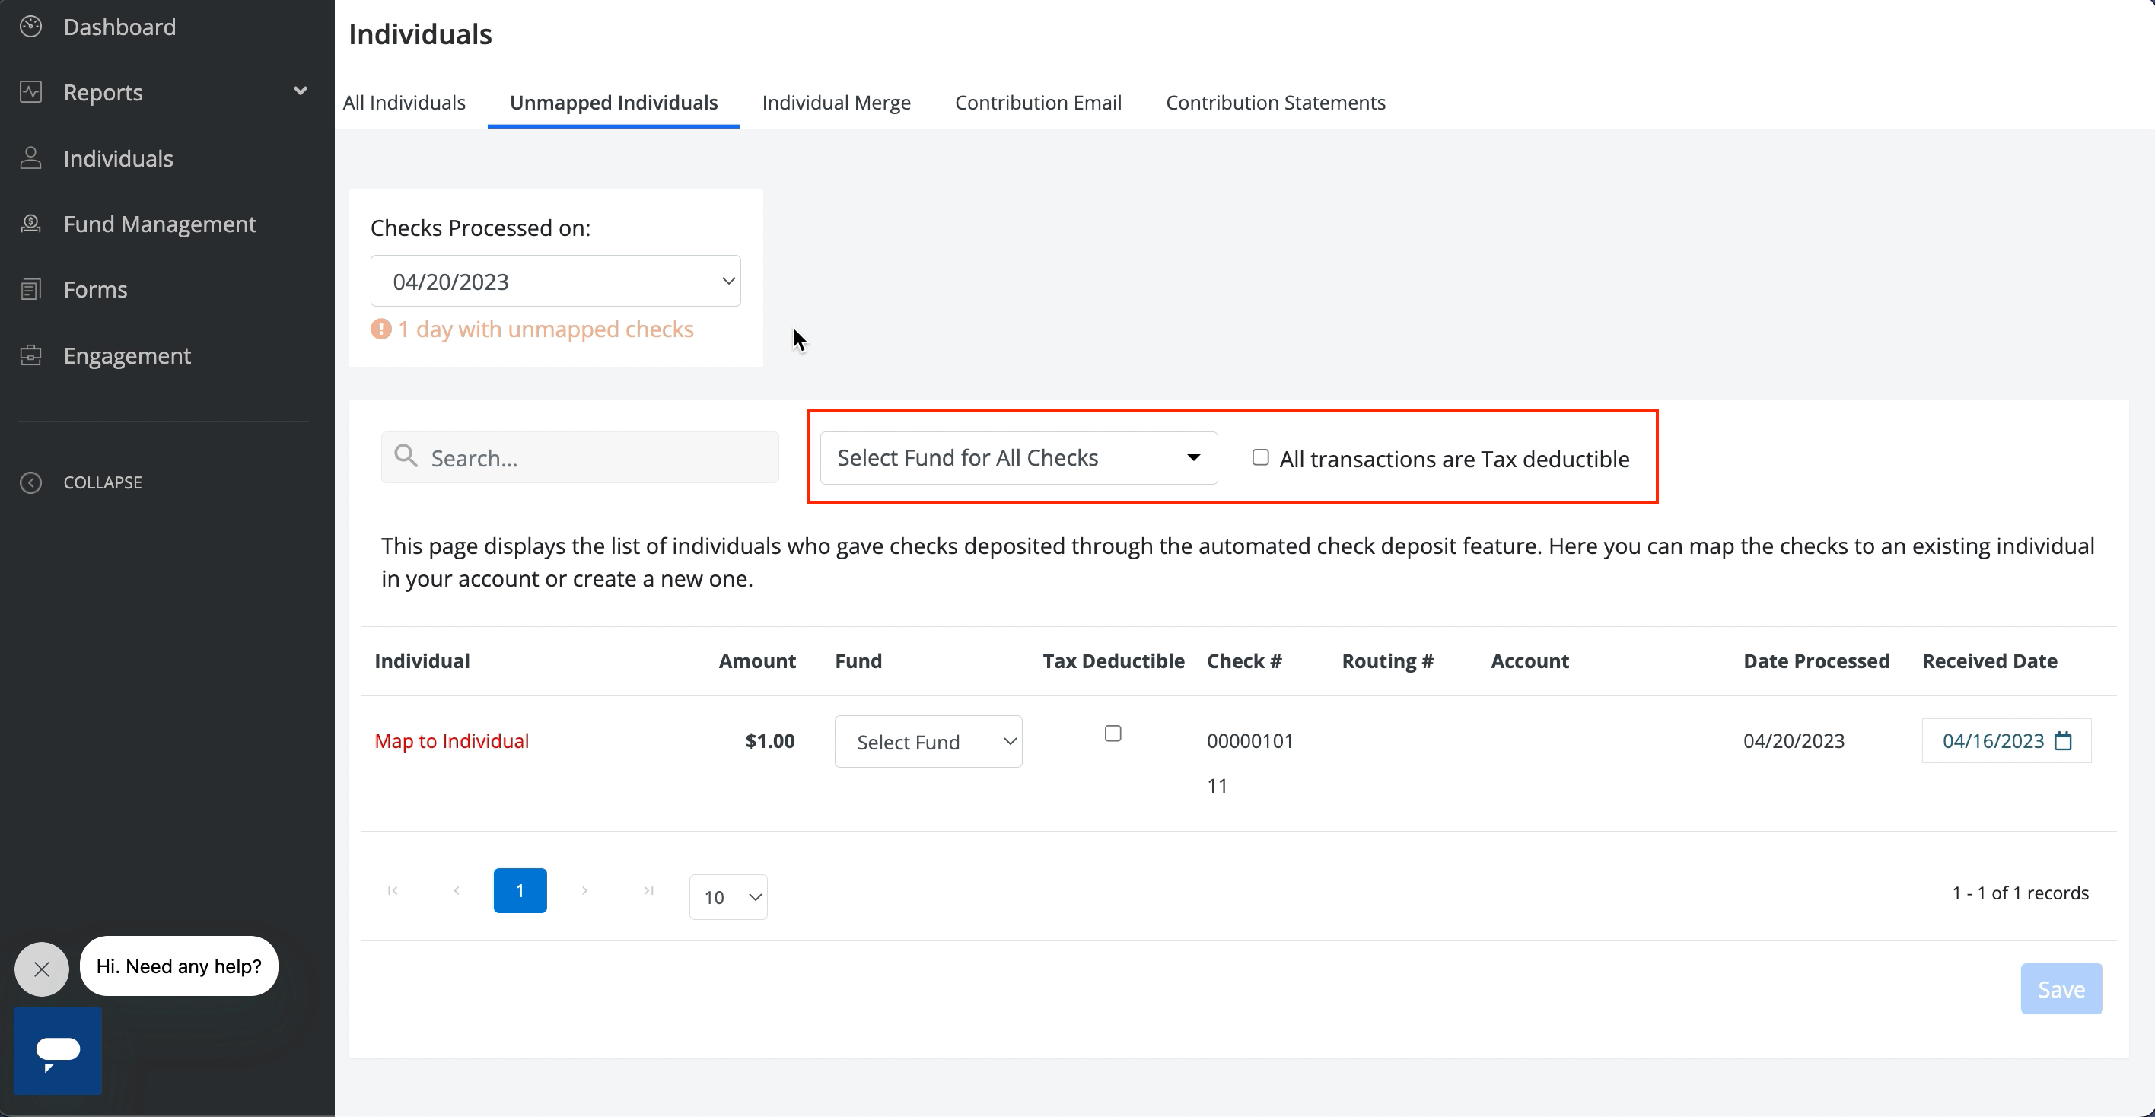Toggle the Tax Deductible checkbox in row

click(x=1113, y=734)
